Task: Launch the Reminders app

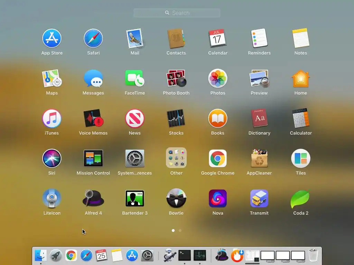Action: [x=259, y=38]
